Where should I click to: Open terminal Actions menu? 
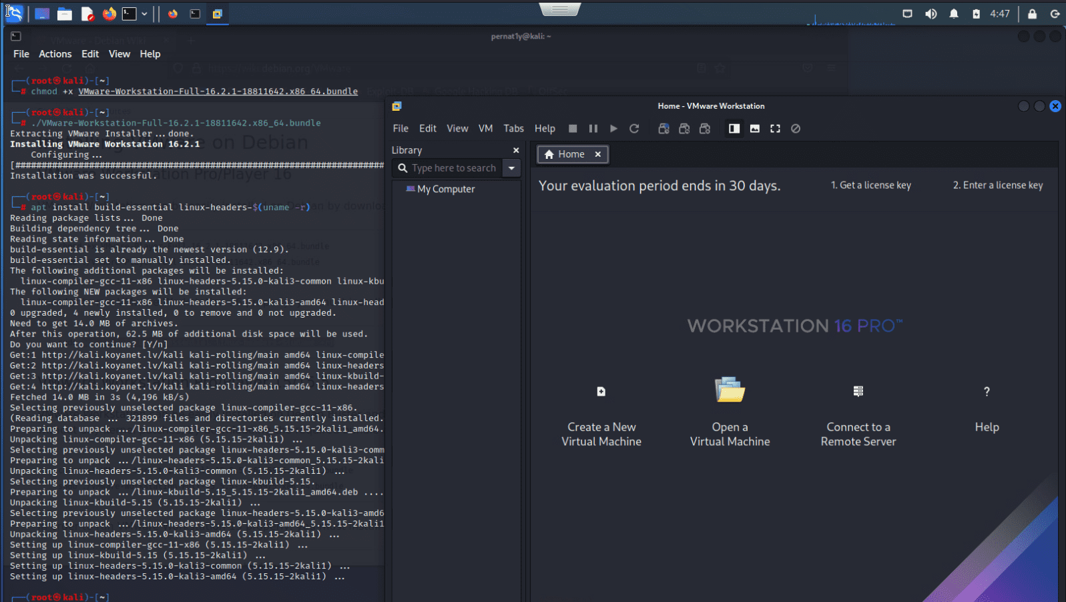[55, 54]
